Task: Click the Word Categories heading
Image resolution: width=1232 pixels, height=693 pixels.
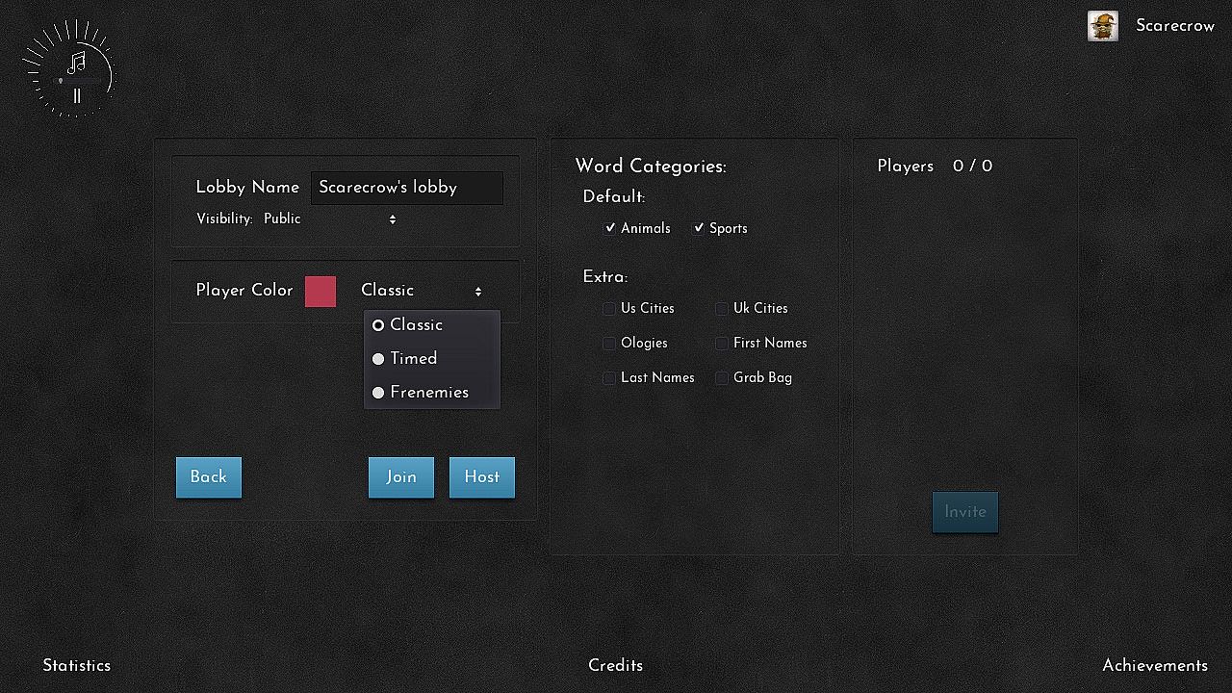Action: pos(651,167)
